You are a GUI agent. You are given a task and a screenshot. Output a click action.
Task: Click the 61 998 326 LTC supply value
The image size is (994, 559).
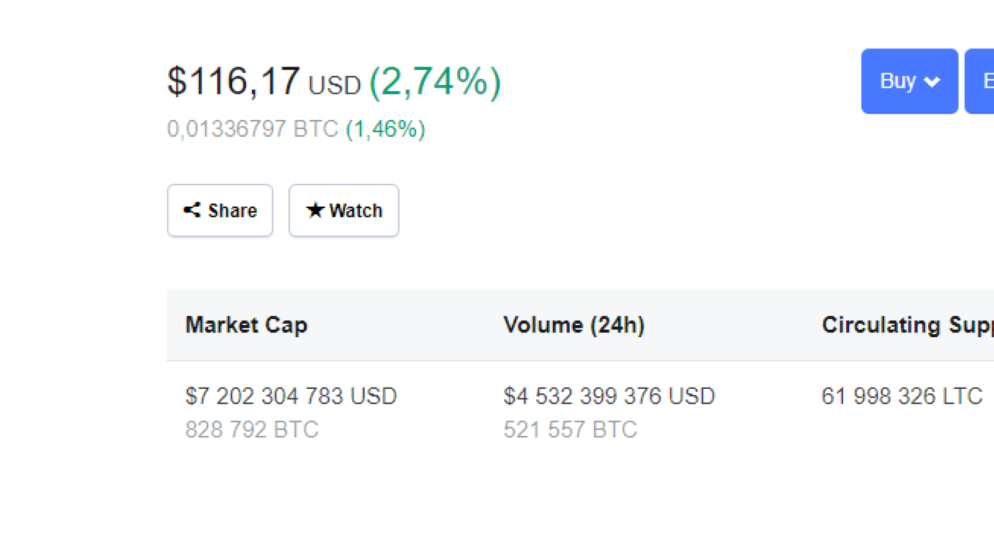pos(902,396)
